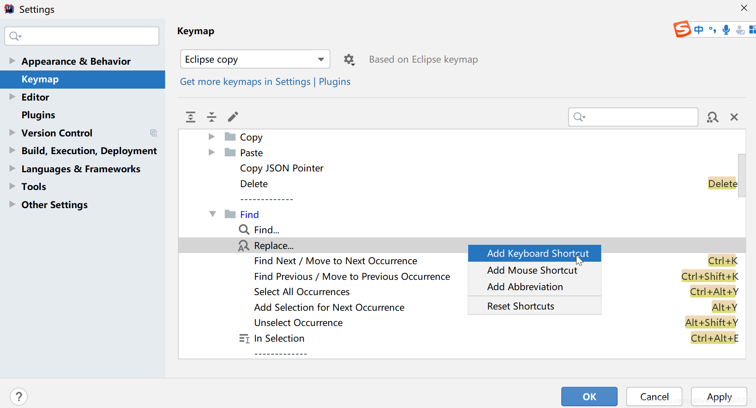Collapse the Find folder in tree
Viewport: 756px width, 408px height.
tap(212, 214)
